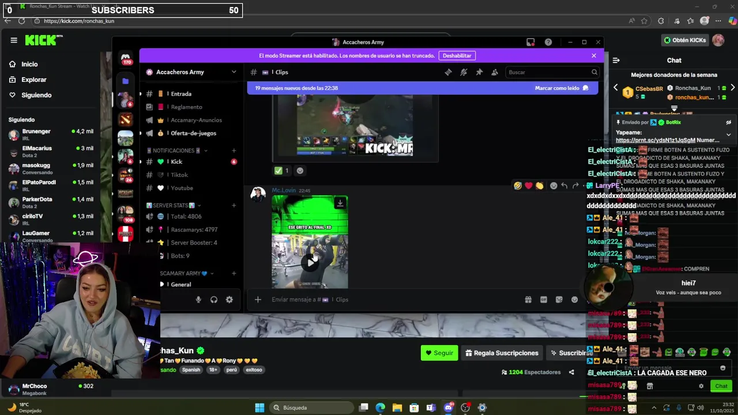Open gift icon in Discord message bar
The image size is (738, 415).
tap(528, 300)
